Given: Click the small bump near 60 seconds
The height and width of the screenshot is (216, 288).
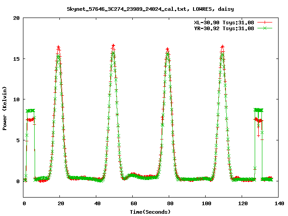Looking at the screenshot, I should [133, 175].
